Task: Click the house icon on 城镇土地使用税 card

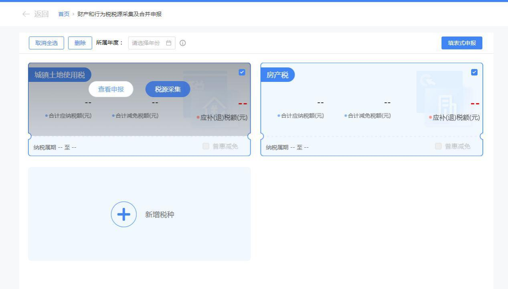Action: tap(213, 107)
